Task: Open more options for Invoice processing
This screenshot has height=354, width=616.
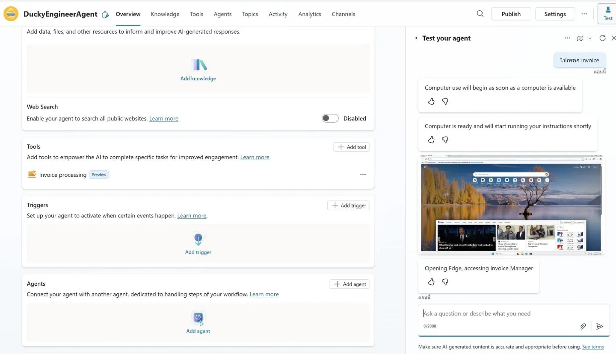Action: [x=363, y=175]
